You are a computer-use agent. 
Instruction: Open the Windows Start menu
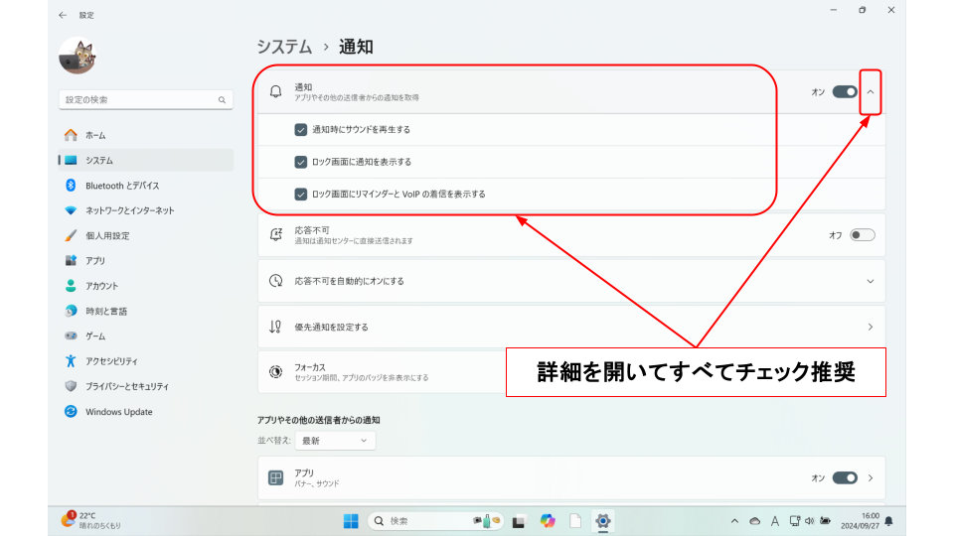(x=351, y=521)
